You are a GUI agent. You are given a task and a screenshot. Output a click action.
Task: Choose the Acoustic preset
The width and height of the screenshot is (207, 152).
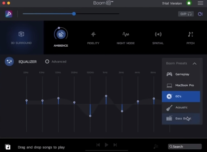pos(181,107)
